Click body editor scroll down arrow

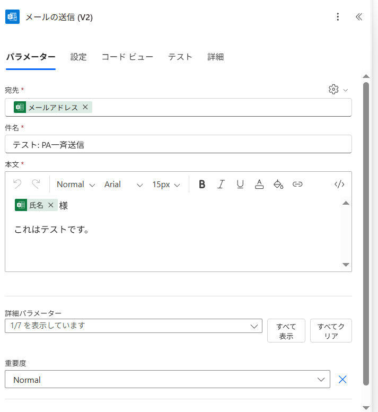(346, 265)
